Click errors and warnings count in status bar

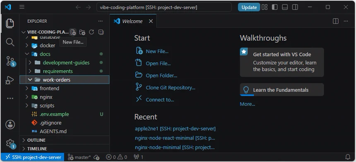pyautogui.click(x=116, y=157)
